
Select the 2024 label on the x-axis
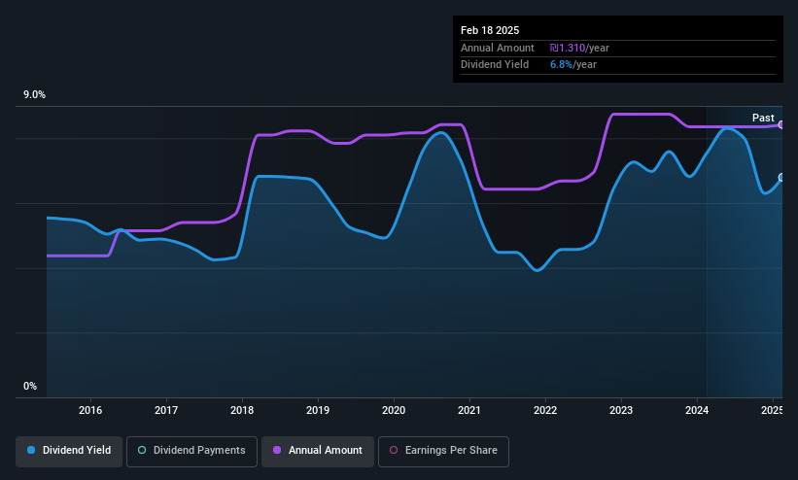click(697, 410)
